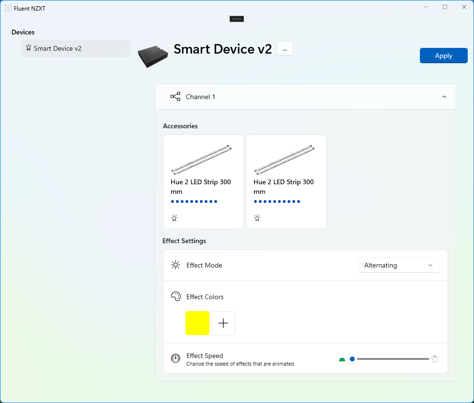Minimize the Fluent NZXT window
Viewport: 474px width, 403px height.
pos(426,7)
